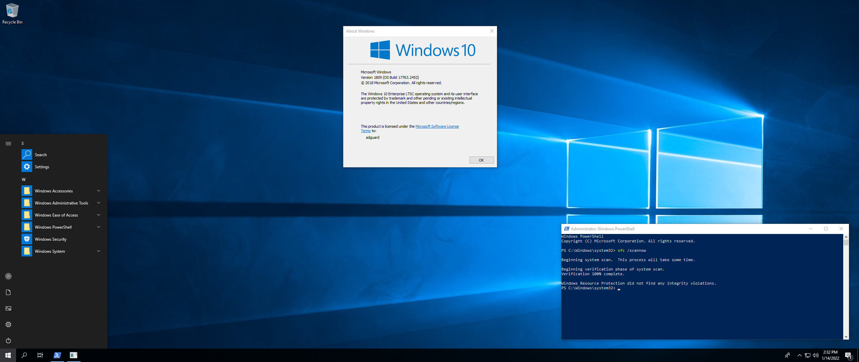Click the Windows Start button on taskbar
Screen dimensions: 859x362
[x=8, y=355]
